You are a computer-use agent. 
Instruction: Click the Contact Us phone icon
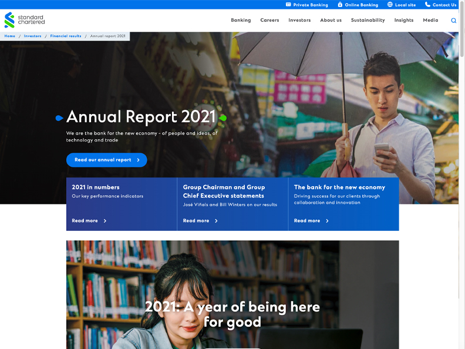tap(427, 5)
